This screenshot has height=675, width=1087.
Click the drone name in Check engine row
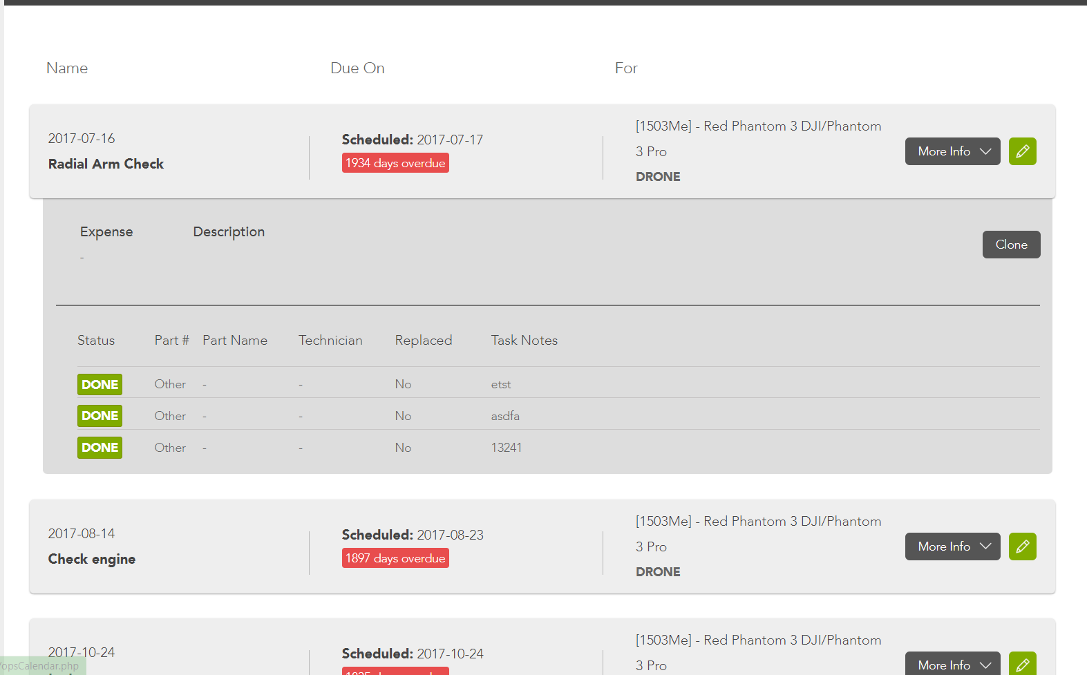[x=758, y=534]
